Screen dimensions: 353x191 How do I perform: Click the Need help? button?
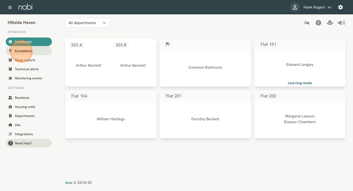coord(29,143)
